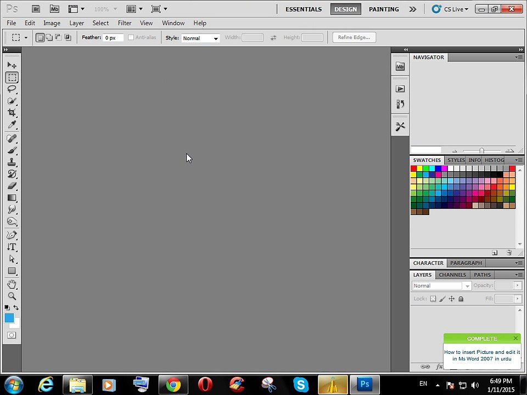
Task: Select the Dodge tool
Action: click(12, 221)
